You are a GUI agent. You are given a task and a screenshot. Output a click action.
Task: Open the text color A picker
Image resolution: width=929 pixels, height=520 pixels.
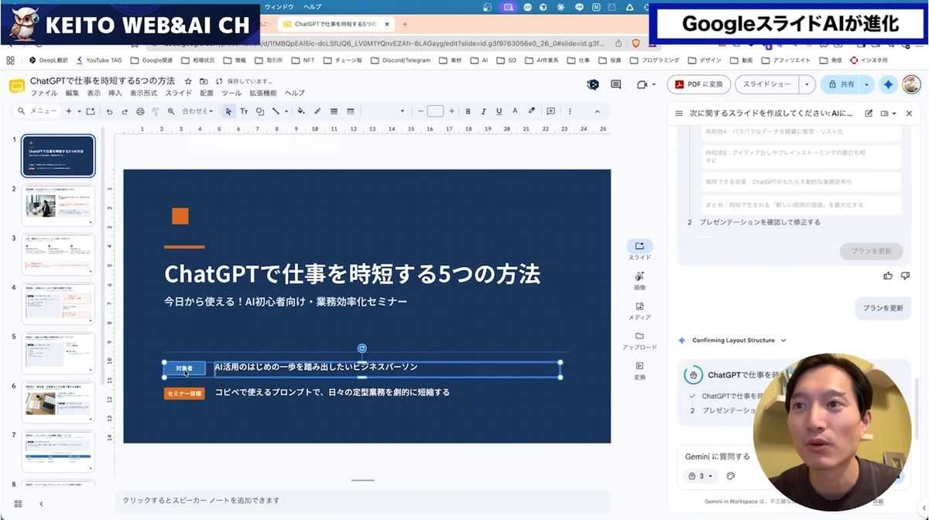[x=515, y=111]
